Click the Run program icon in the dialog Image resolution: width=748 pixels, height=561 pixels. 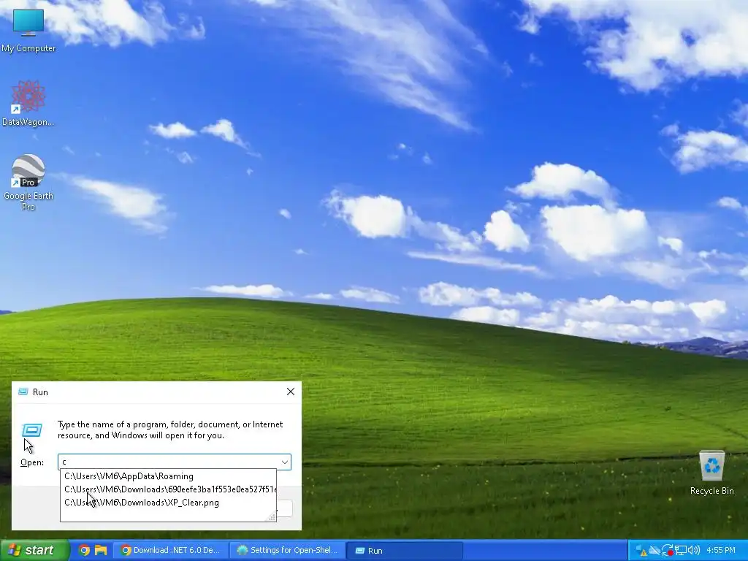[x=32, y=430]
